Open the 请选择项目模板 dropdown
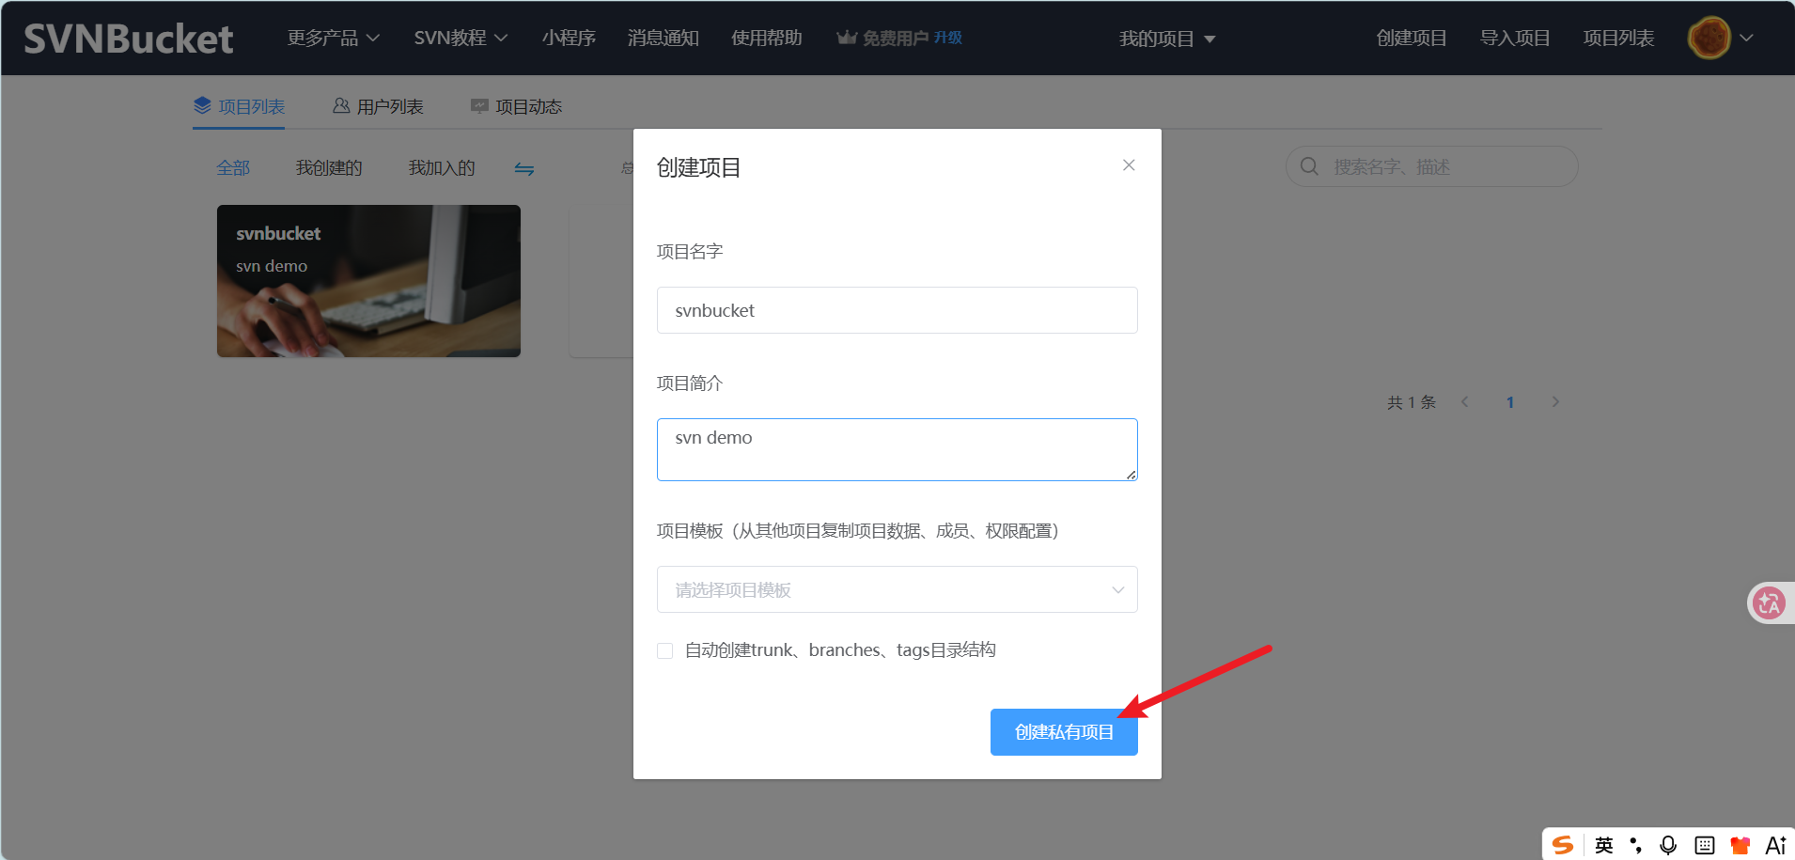This screenshot has height=860, width=1795. [x=897, y=589]
